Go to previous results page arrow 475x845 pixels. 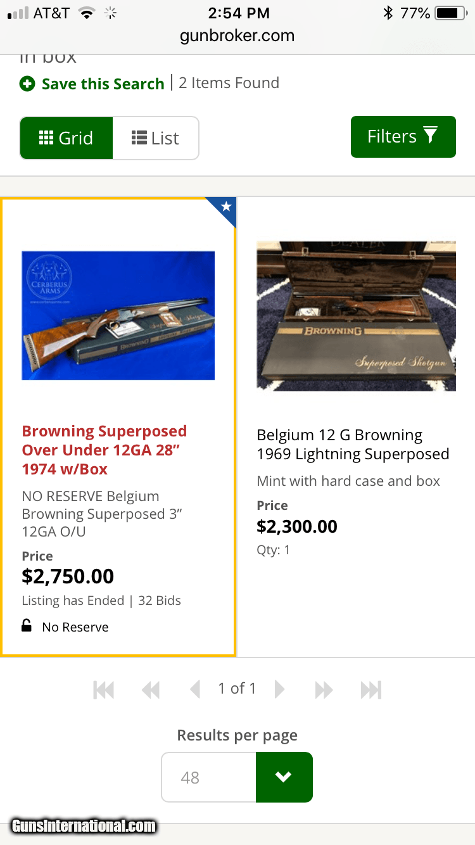coord(195,689)
